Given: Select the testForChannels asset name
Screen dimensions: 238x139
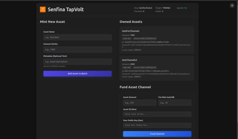Looking at the screenshot, I should click(131, 31).
